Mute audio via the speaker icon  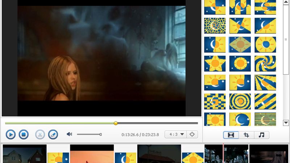pos(69,134)
